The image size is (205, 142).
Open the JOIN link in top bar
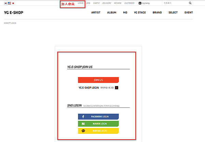click(88, 3)
